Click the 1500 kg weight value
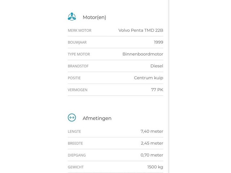231x173 pixels. pyautogui.click(x=155, y=167)
